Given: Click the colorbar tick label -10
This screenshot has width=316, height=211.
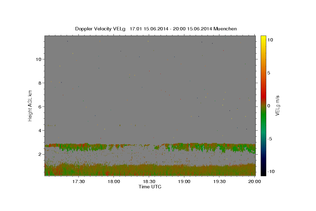Looking at the screenshot, I should coord(271,171).
